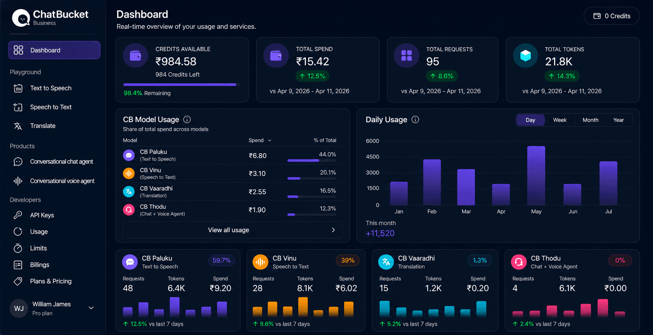Click the Plans & Pricing tag icon
Image resolution: width=653 pixels, height=335 pixels.
tap(18, 281)
